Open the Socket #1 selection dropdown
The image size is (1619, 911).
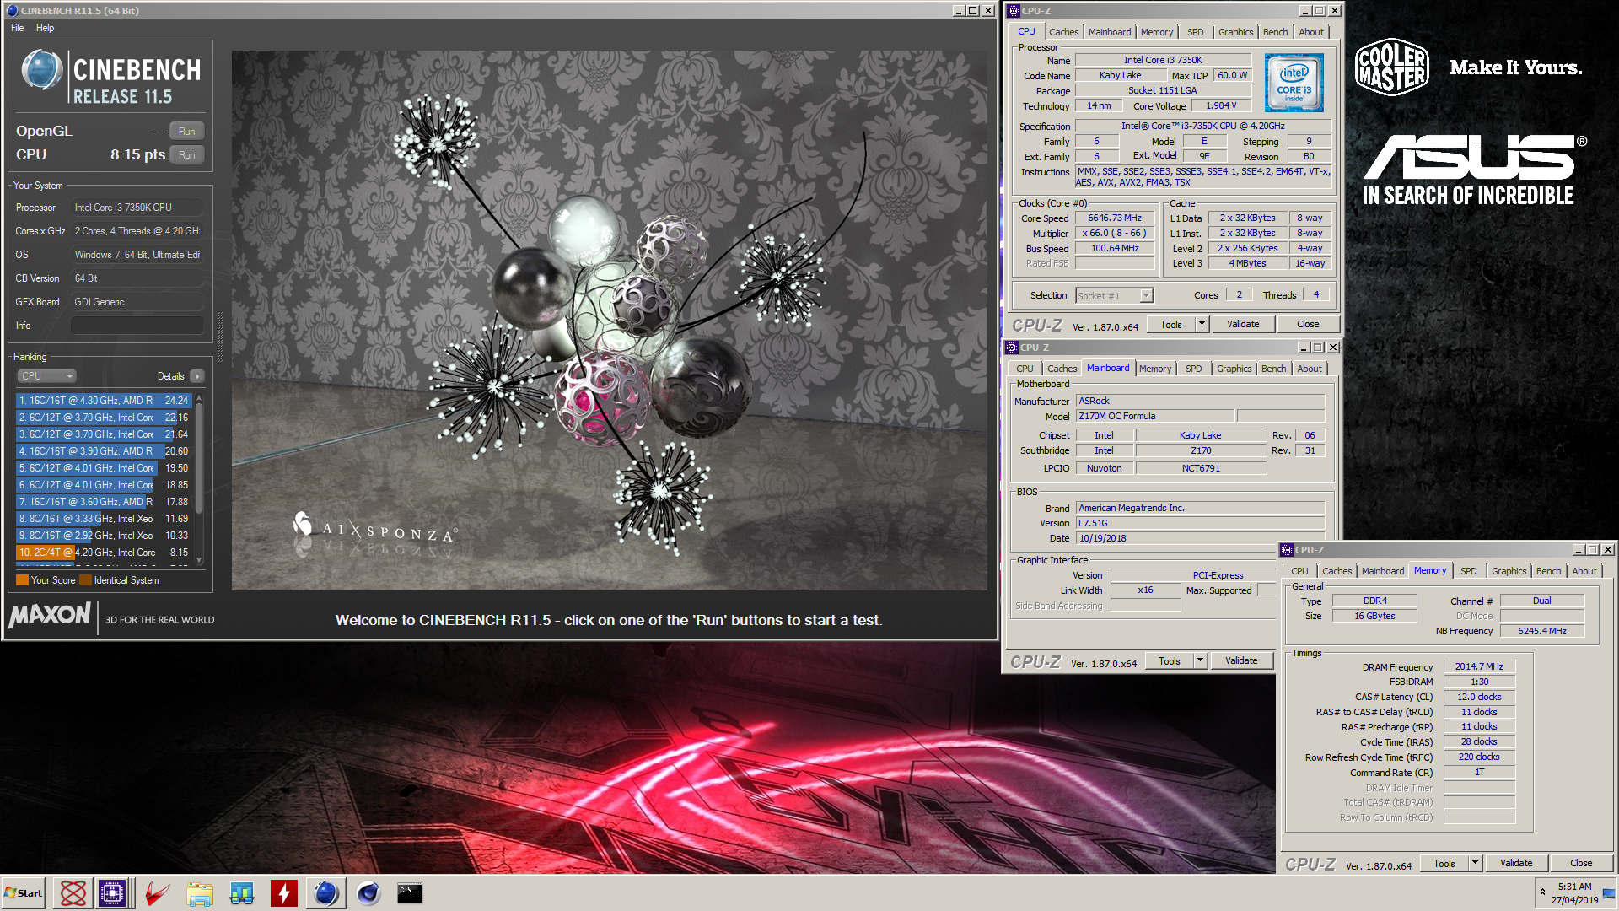(1114, 296)
